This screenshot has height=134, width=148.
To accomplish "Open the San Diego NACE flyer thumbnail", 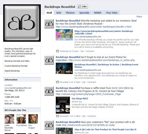I will click(63, 105).
